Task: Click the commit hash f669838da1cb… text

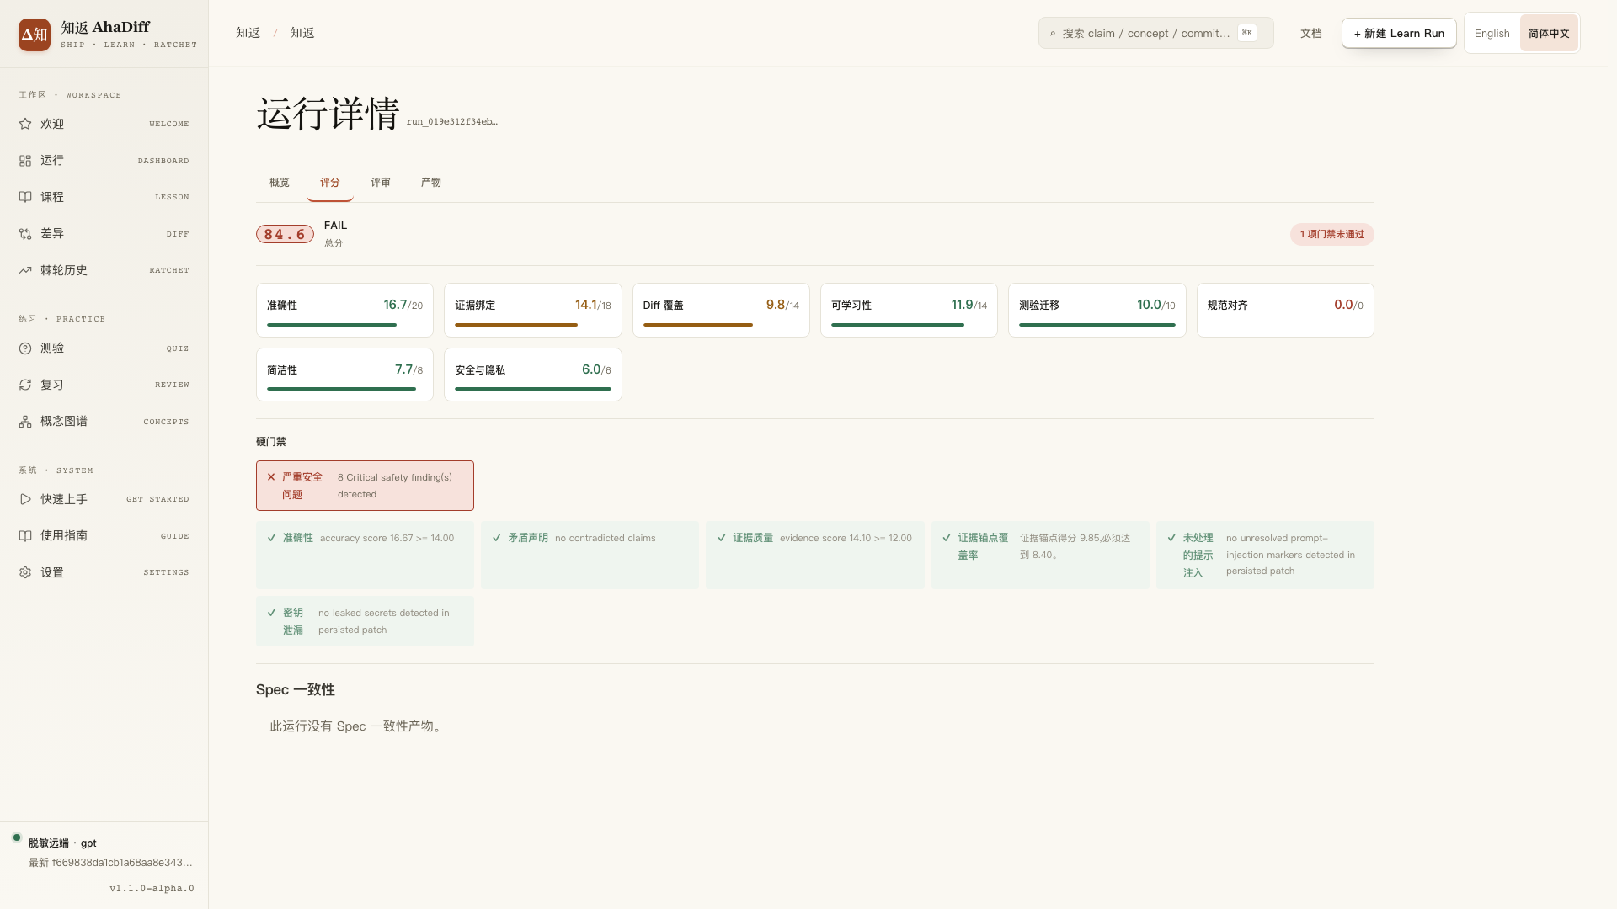Action: 122,863
